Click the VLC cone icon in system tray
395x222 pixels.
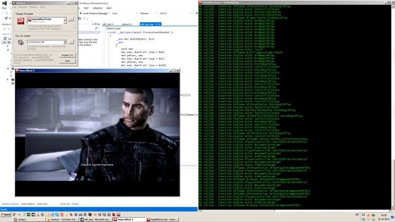point(368,215)
